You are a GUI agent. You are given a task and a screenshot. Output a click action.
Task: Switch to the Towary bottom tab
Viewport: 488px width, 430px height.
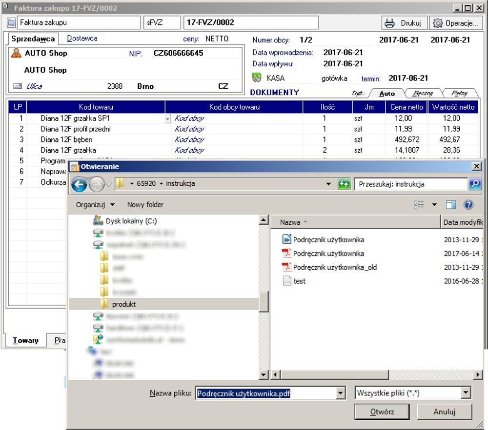pyautogui.click(x=25, y=340)
